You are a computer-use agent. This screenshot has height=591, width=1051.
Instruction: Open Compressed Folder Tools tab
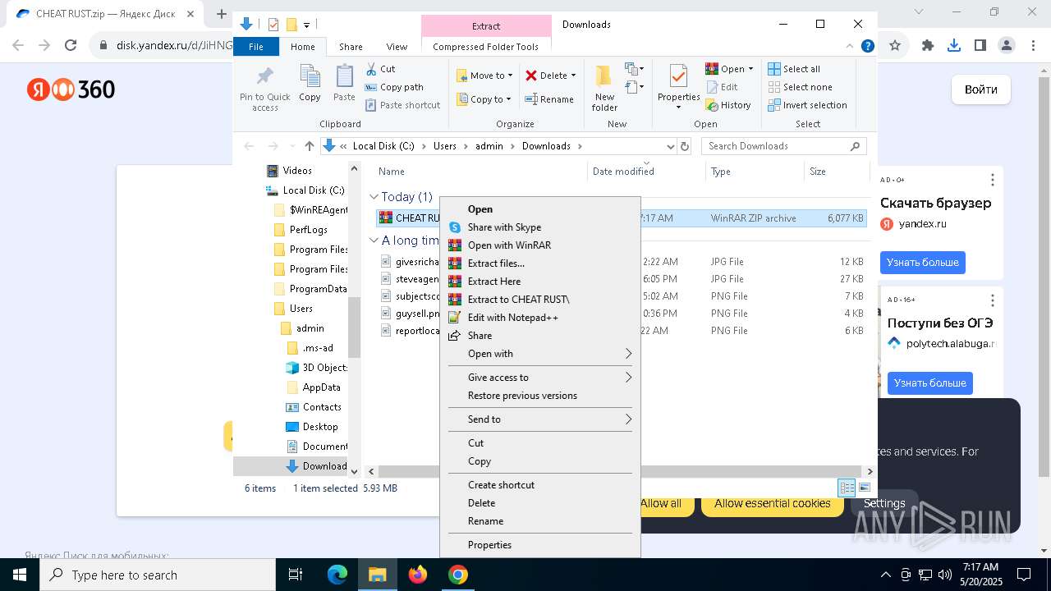point(486,47)
